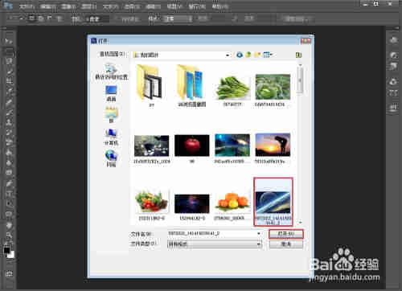Open the 帮助 menu
Screen dimensions: 402x291
coord(219,6)
